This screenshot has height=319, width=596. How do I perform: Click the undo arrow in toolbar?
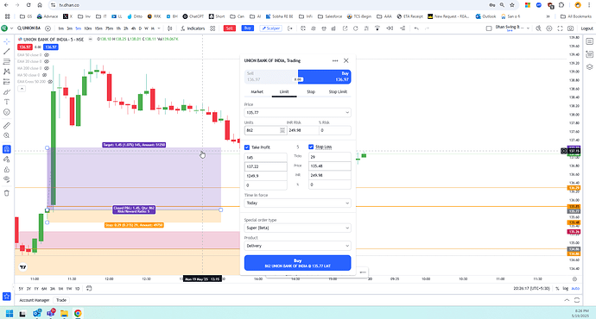click(x=416, y=28)
